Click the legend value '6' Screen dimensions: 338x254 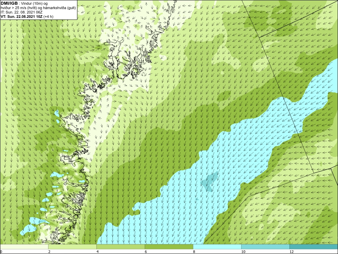(146, 252)
